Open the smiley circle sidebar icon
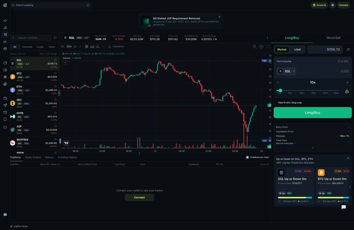 point(5,127)
